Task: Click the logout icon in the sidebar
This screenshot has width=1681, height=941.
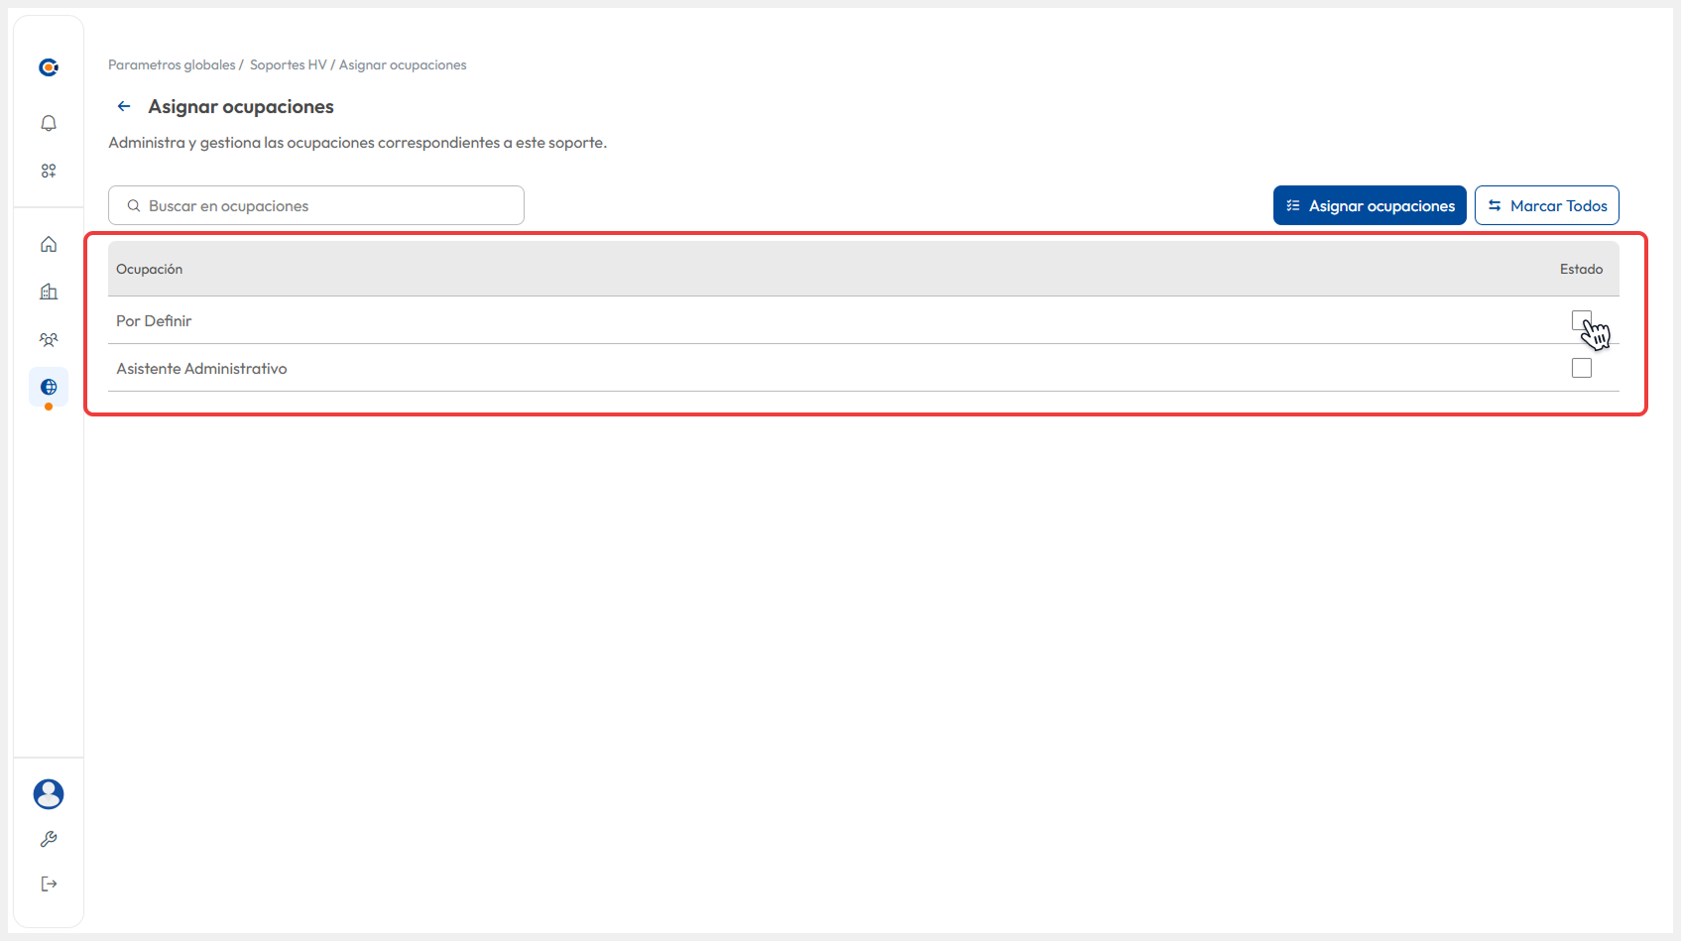Action: click(49, 883)
